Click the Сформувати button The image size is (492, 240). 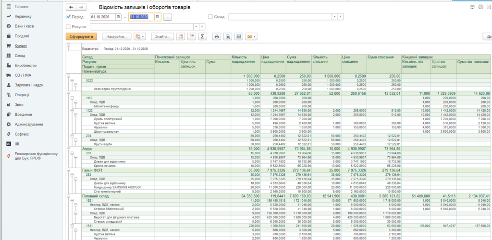pyautogui.click(x=82, y=36)
